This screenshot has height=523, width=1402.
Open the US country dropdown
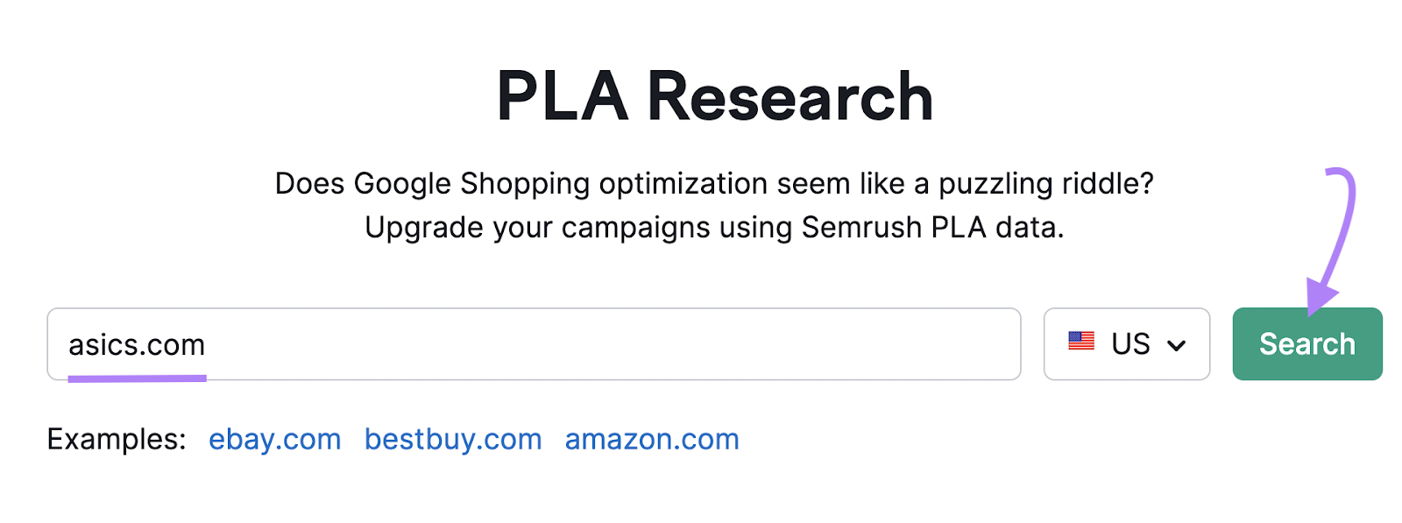coord(1126,343)
